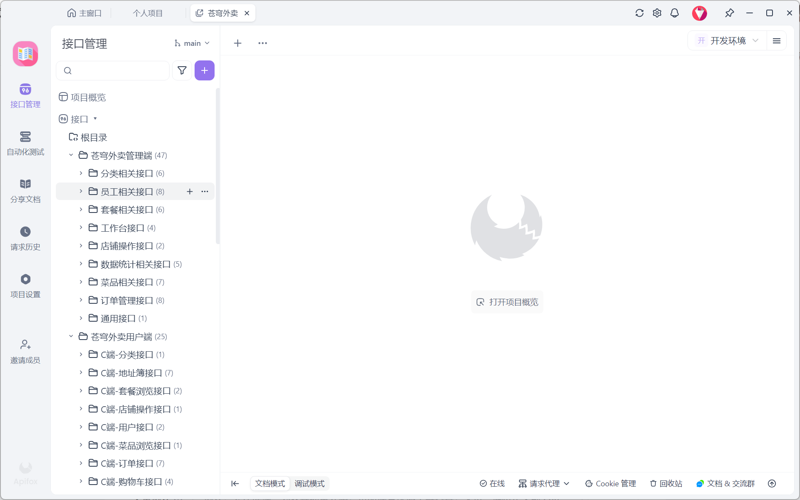The height and width of the screenshot is (500, 800).
Task: Open 项目设置 in sidebar
Action: coord(25,285)
